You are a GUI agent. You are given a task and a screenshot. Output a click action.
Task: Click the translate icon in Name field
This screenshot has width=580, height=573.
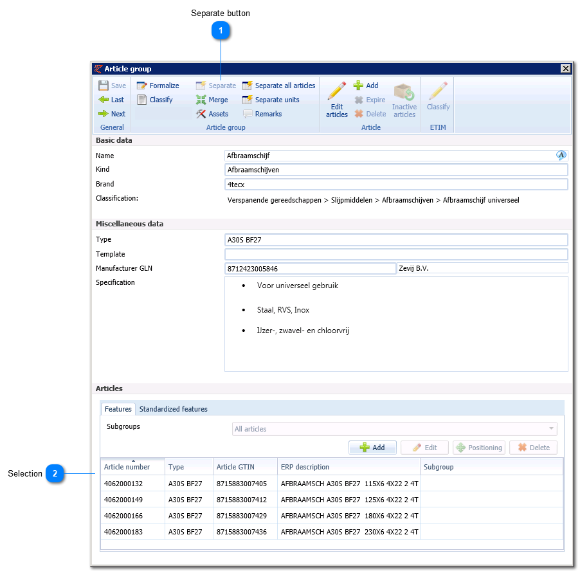[561, 156]
